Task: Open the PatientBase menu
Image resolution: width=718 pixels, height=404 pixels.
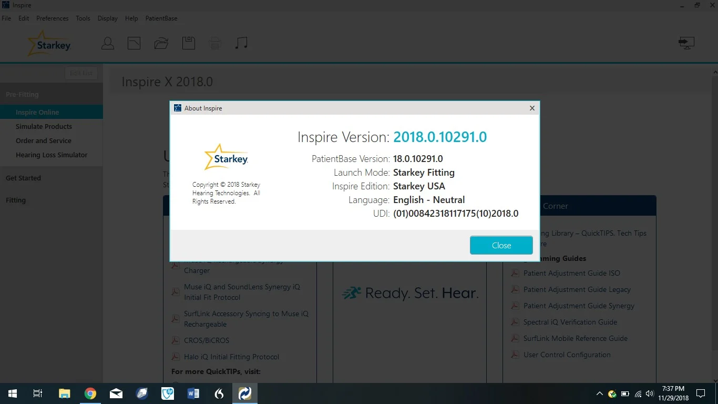Action: 161,18
